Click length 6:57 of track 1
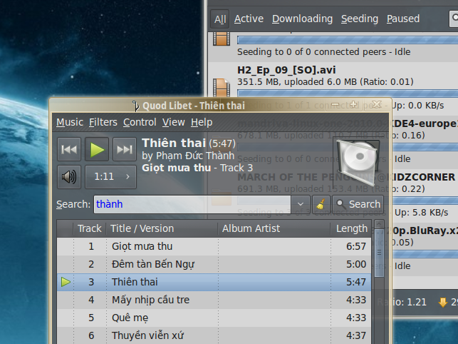Screen dimensions: 458x344 click(355, 246)
